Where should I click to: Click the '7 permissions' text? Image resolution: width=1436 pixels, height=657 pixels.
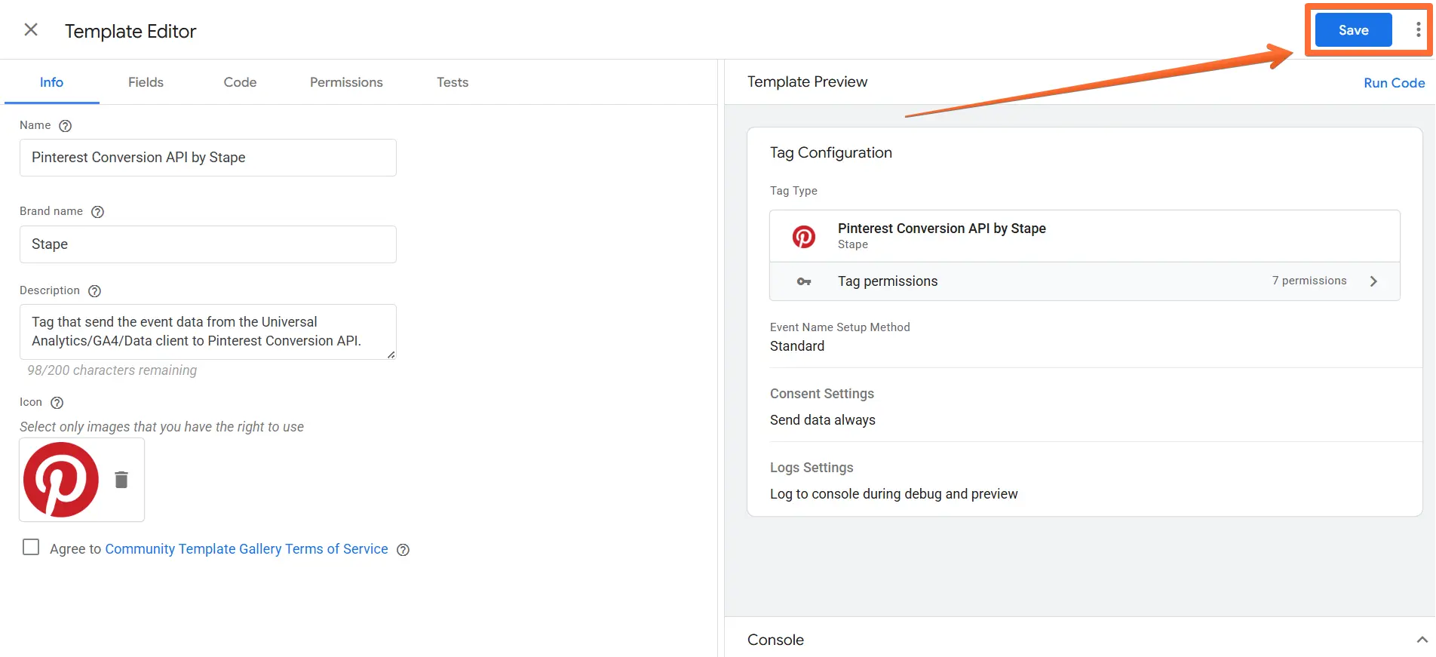coord(1309,281)
